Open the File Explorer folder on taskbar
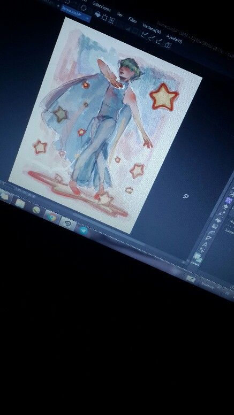234x415 pixels. coord(20,204)
